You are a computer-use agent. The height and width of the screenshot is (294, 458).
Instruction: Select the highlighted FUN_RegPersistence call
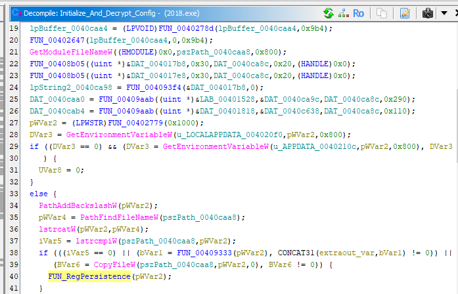pyautogui.click(x=89, y=278)
